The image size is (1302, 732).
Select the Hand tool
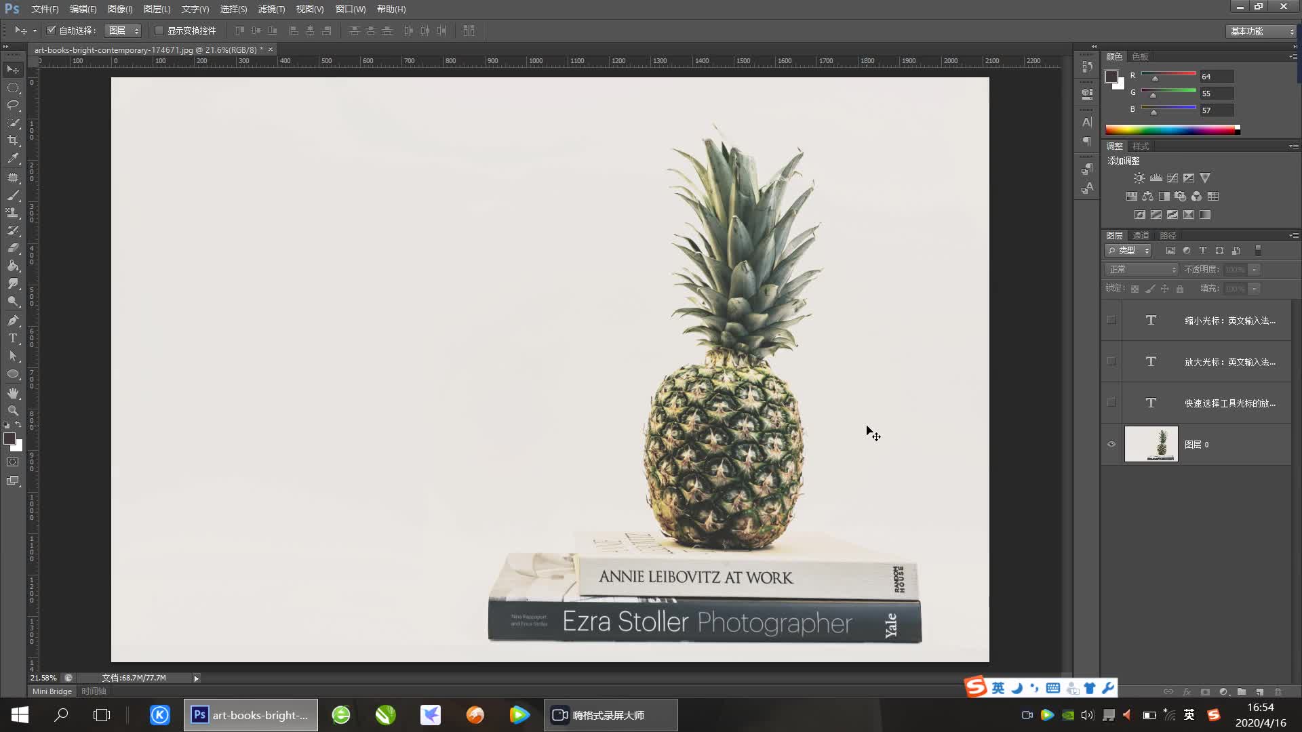13,393
